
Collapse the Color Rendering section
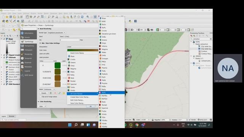click(39, 102)
